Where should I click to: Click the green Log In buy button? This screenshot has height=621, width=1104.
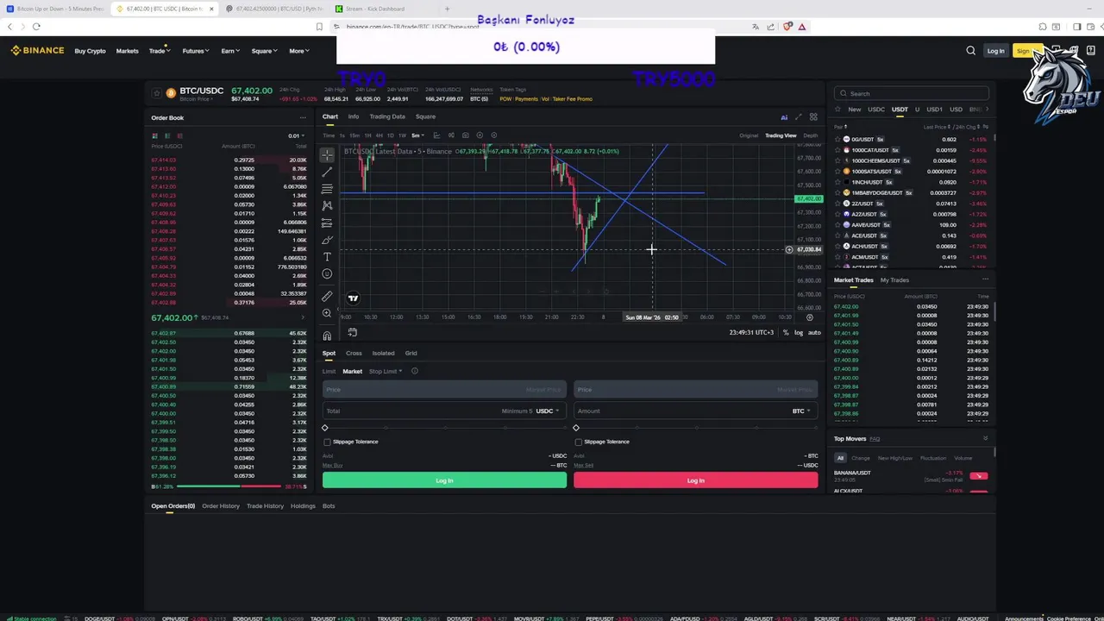pos(444,480)
